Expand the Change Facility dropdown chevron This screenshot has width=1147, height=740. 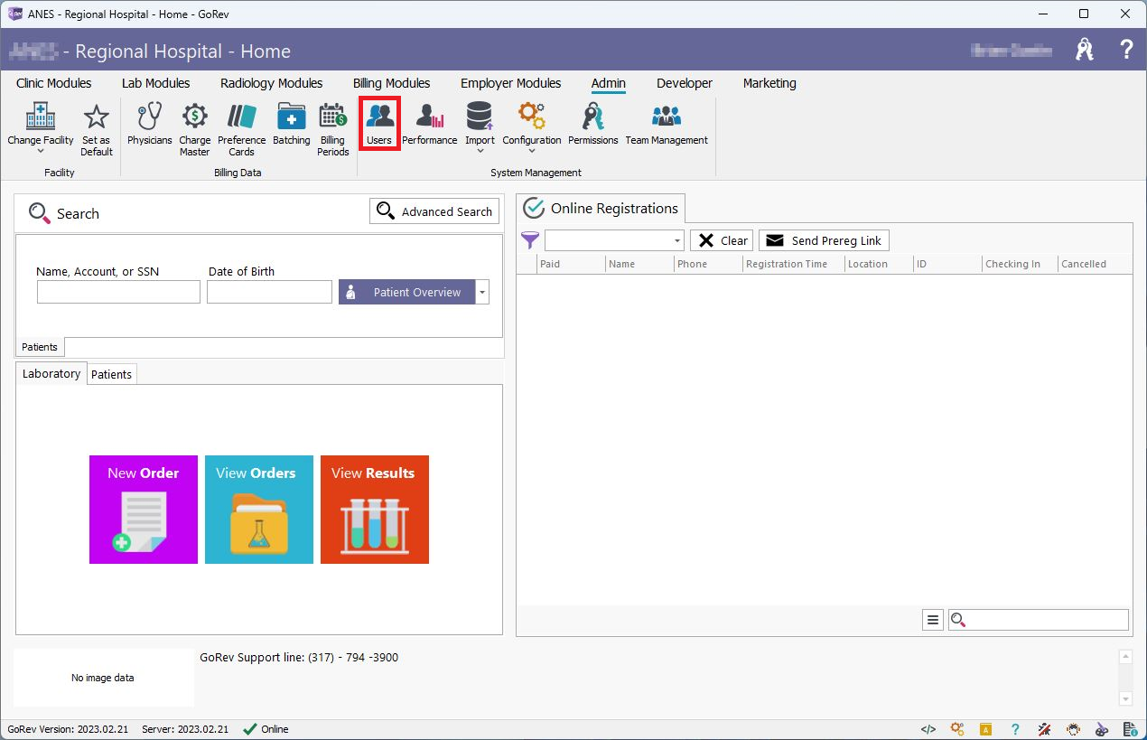click(x=41, y=152)
